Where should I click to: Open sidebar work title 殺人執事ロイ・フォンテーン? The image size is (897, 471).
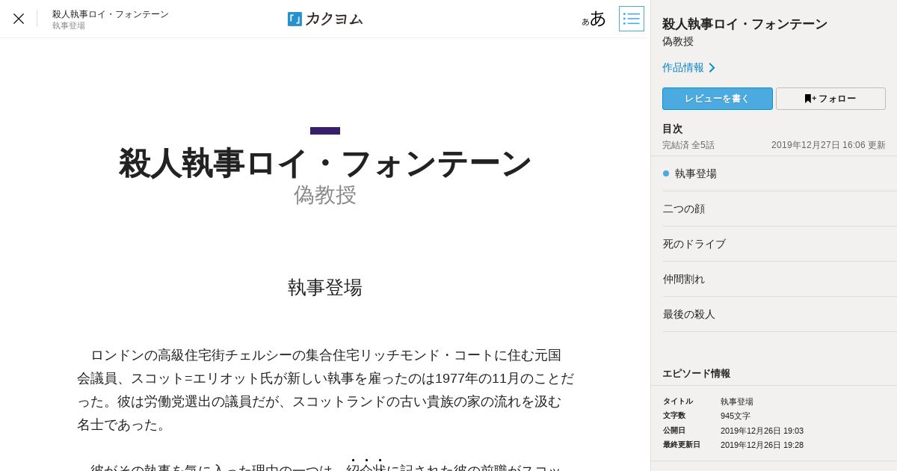tap(745, 24)
